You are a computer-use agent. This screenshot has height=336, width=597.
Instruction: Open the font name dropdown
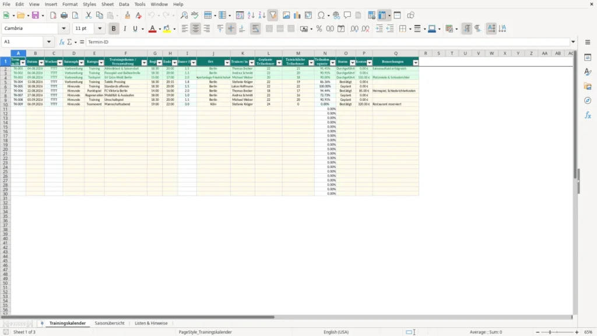tap(64, 28)
